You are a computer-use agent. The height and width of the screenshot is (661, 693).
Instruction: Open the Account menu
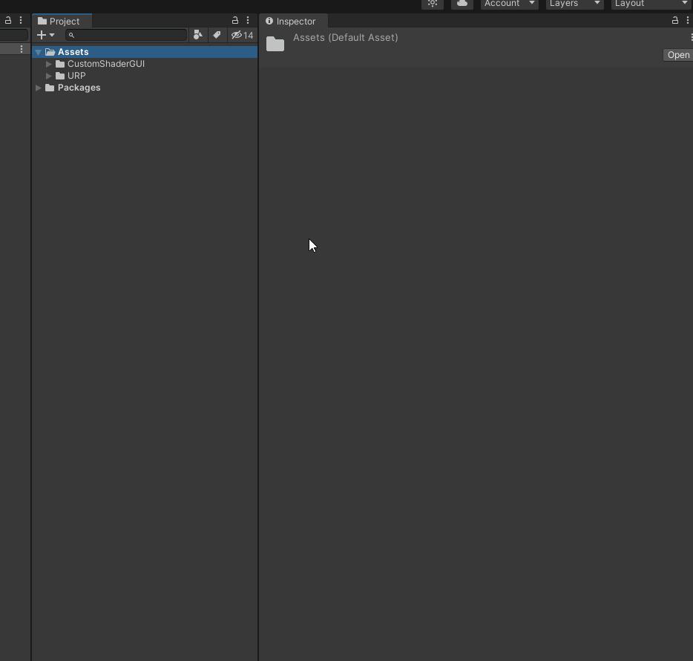coord(508,4)
